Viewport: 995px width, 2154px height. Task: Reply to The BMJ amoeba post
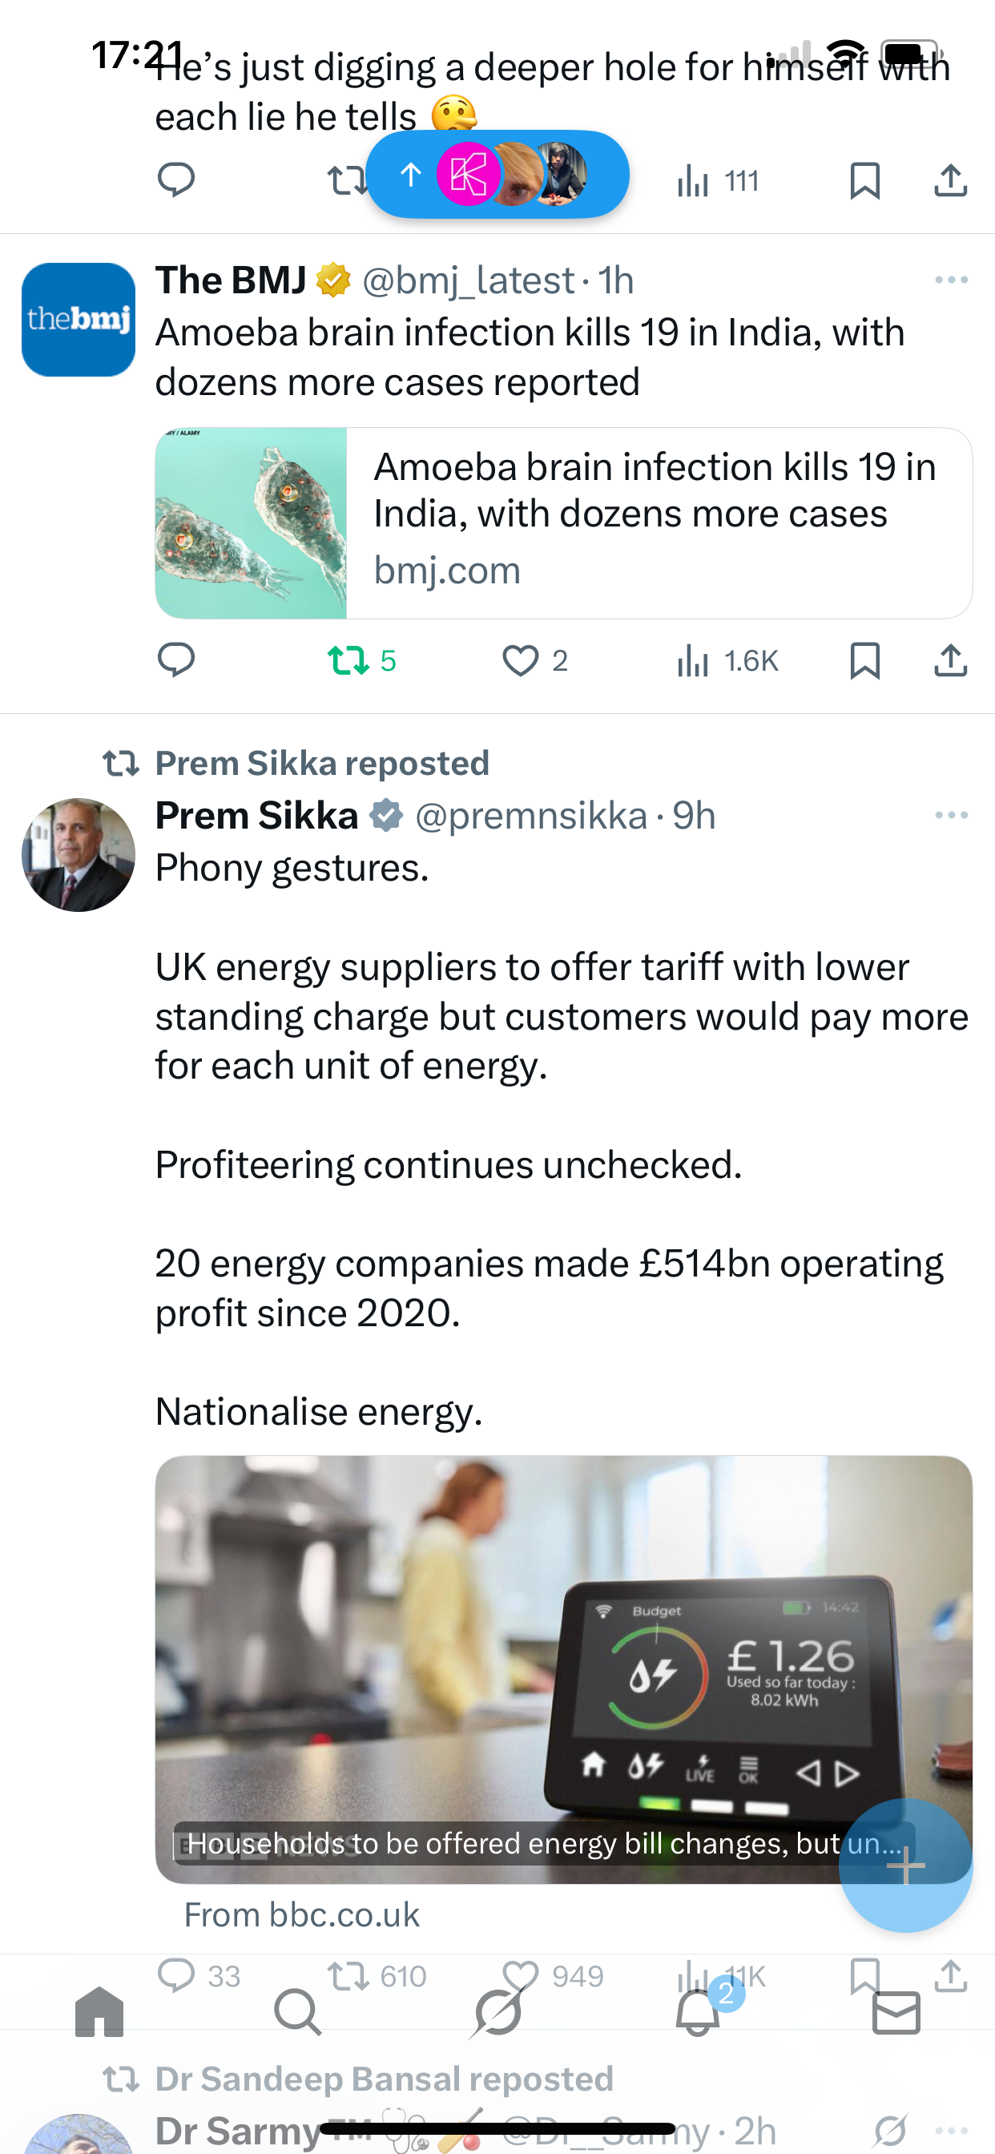(175, 660)
